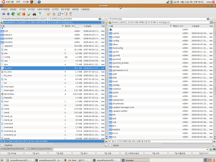216x162 pixels.
Task: Click the F2 터미널 button
Action: [x=12, y=153]
